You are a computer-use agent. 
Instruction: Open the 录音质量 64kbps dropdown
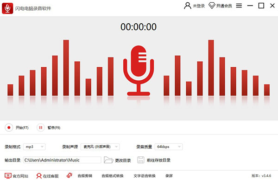pos(169,147)
